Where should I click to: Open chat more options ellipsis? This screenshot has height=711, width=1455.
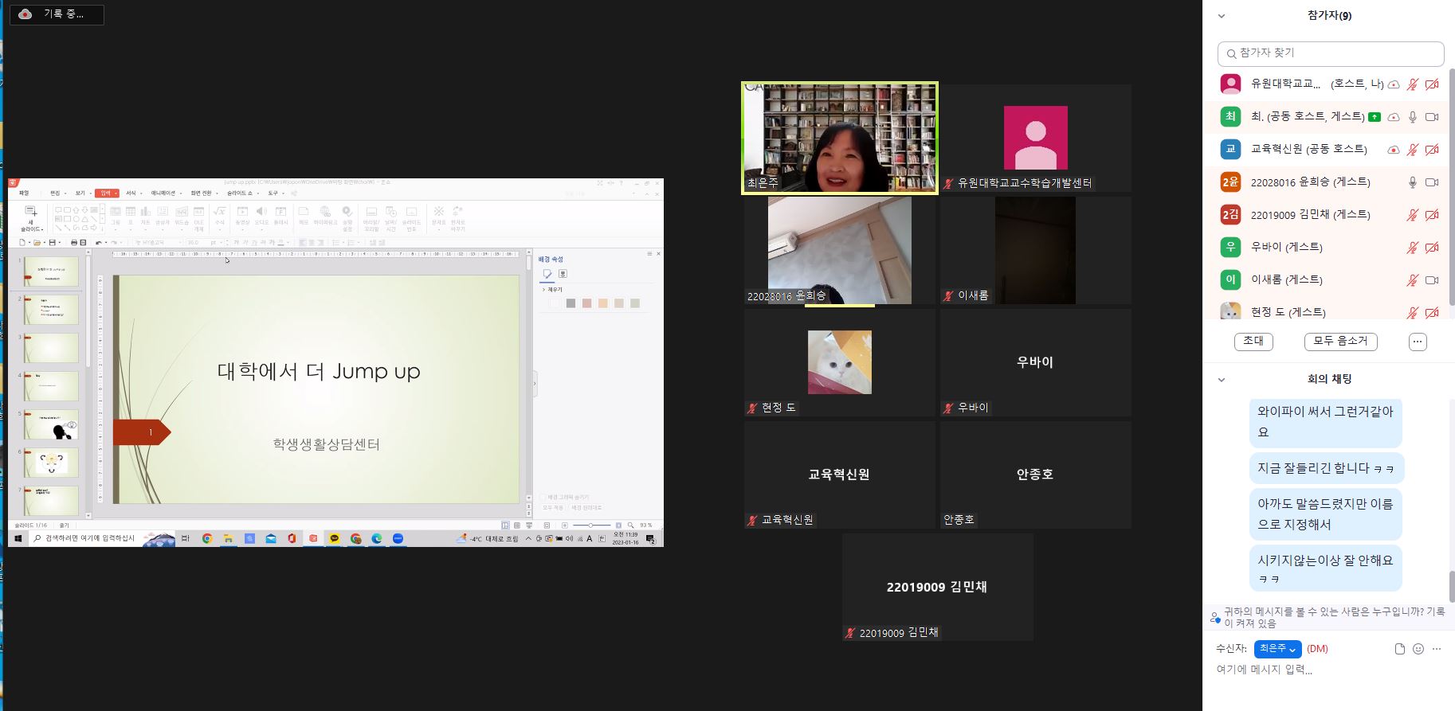click(1437, 649)
